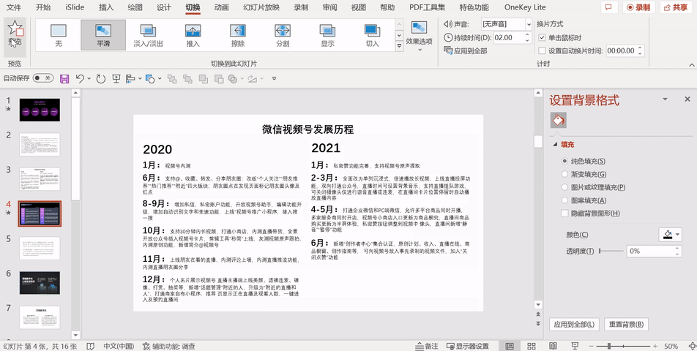Select 纯色填充 solid fill radio
This screenshot has height=351, width=697.
(564, 161)
